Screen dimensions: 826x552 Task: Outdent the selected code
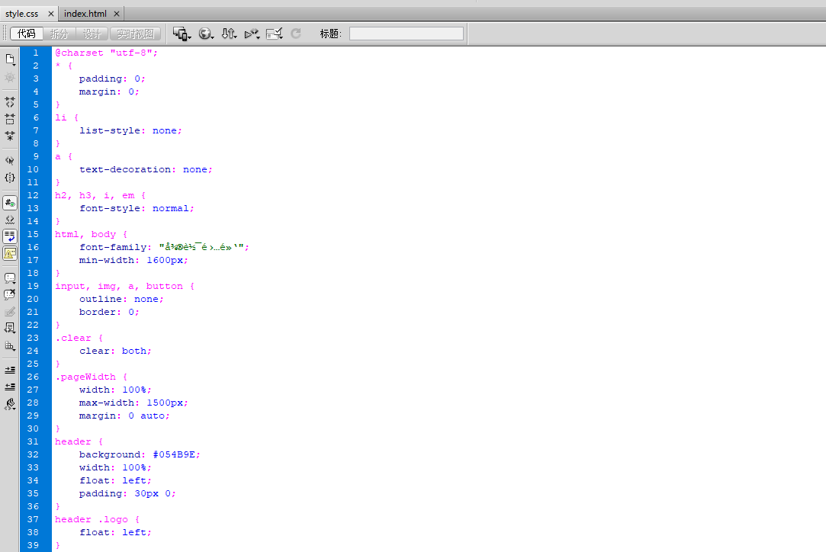coord(10,387)
